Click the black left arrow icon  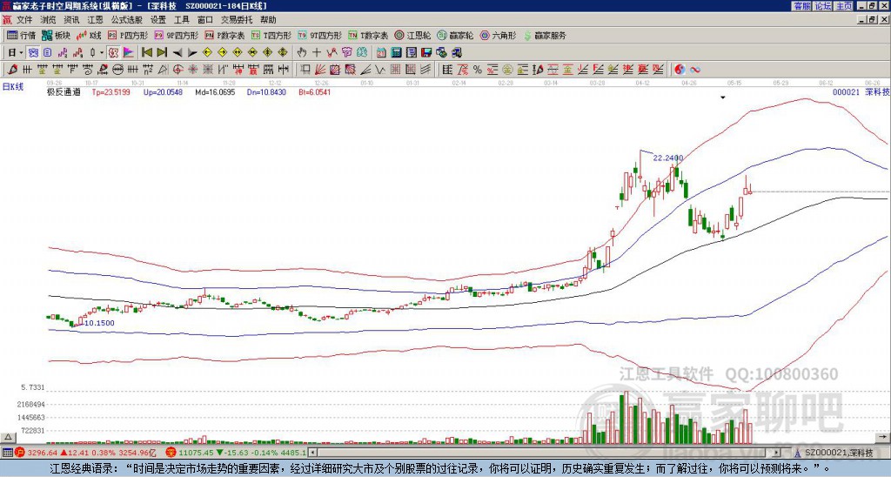pos(178,52)
